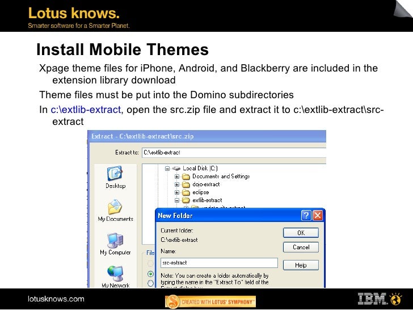The height and width of the screenshot is (310, 413).
Task: Select the eclipse tree label
Action: click(x=200, y=192)
